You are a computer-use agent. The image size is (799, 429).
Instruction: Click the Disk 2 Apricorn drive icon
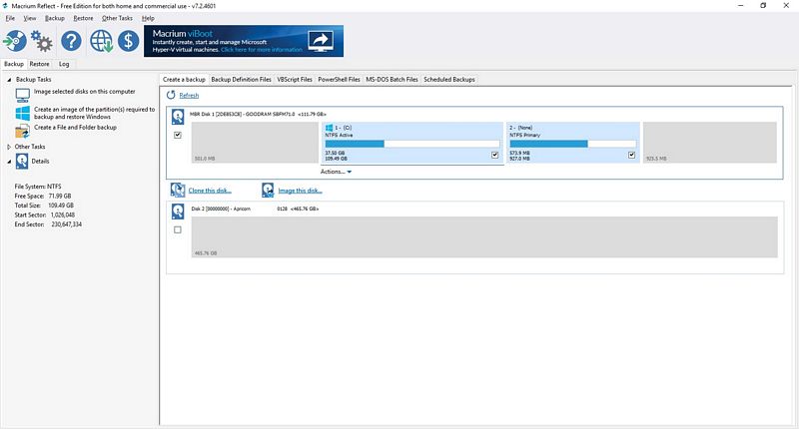click(178, 212)
